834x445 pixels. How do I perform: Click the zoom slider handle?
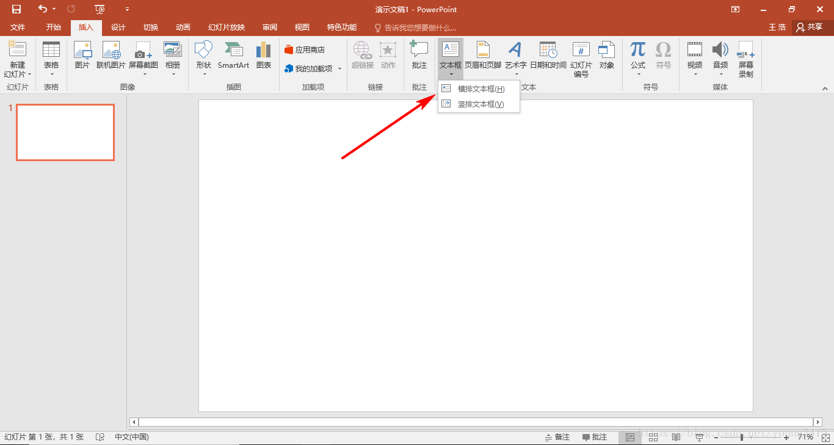coord(741,437)
